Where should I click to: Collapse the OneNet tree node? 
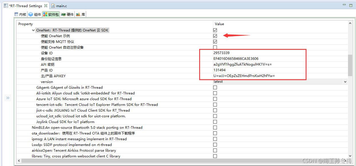point(33,30)
